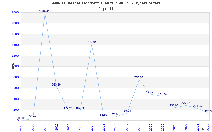Screen dimensions: 212x132
Task: Click the 36.42 data label
Action: (33, 116)
